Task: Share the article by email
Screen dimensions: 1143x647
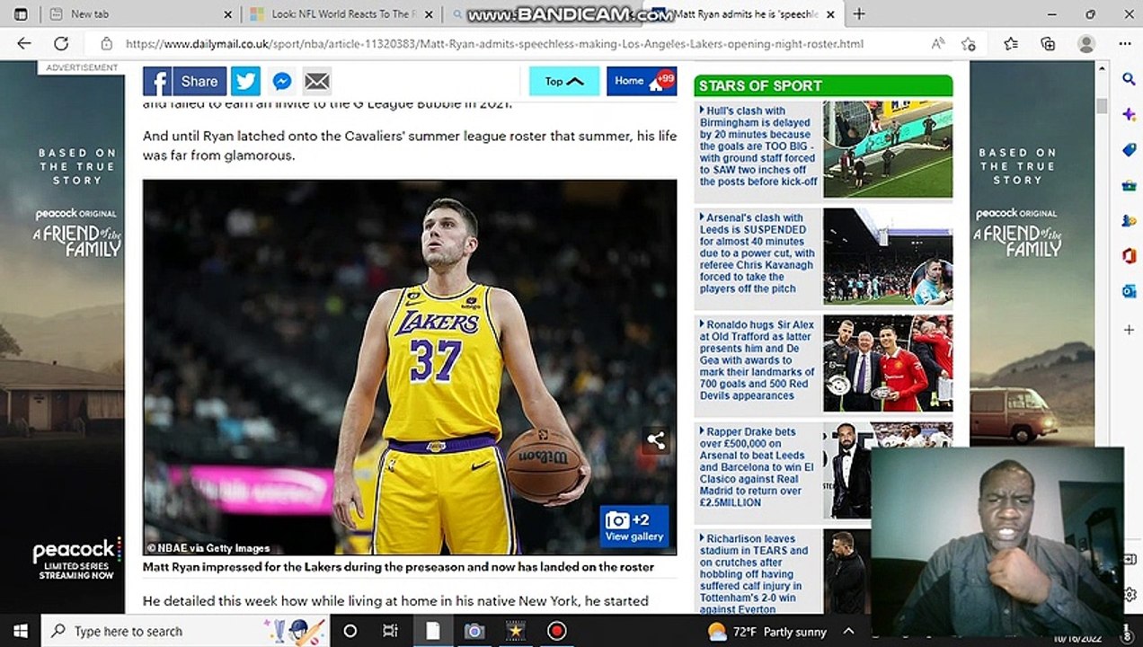Action: click(x=316, y=81)
